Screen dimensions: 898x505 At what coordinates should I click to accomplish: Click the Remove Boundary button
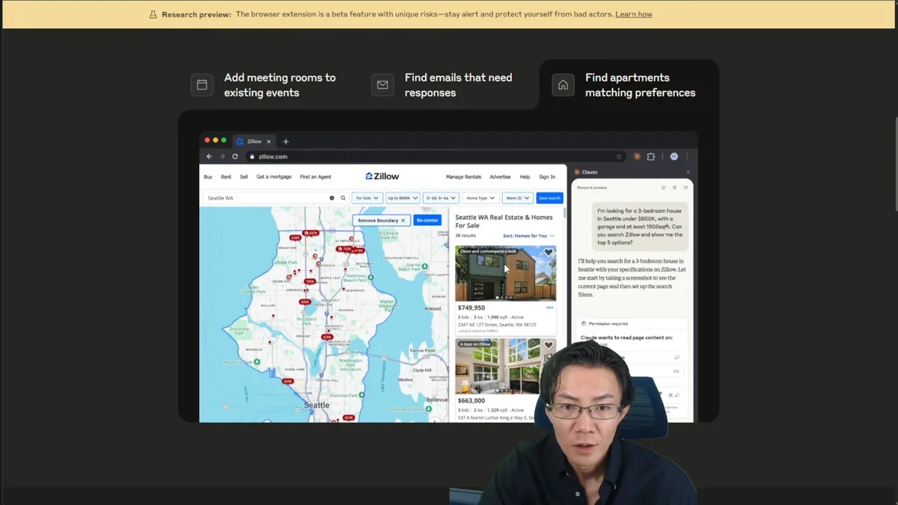click(382, 221)
